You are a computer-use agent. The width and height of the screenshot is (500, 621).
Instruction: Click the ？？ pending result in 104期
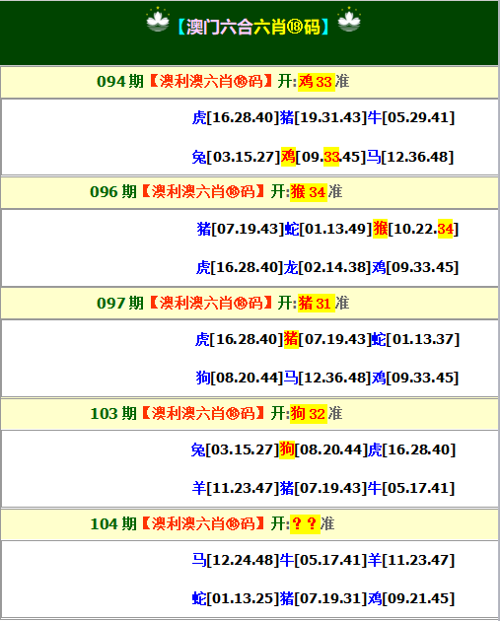click(x=305, y=524)
